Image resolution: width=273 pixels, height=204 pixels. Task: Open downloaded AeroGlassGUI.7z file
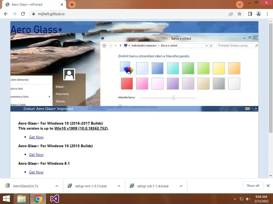coord(26,186)
